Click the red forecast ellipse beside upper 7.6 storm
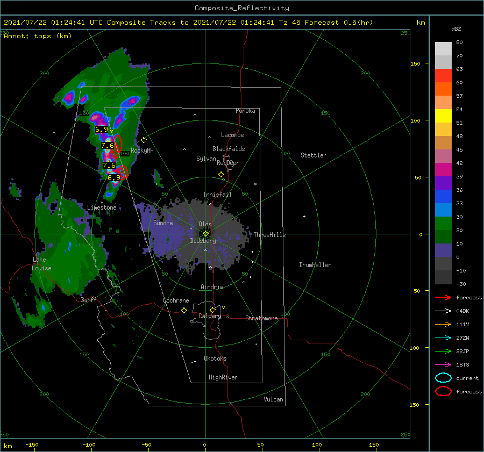 117,144
